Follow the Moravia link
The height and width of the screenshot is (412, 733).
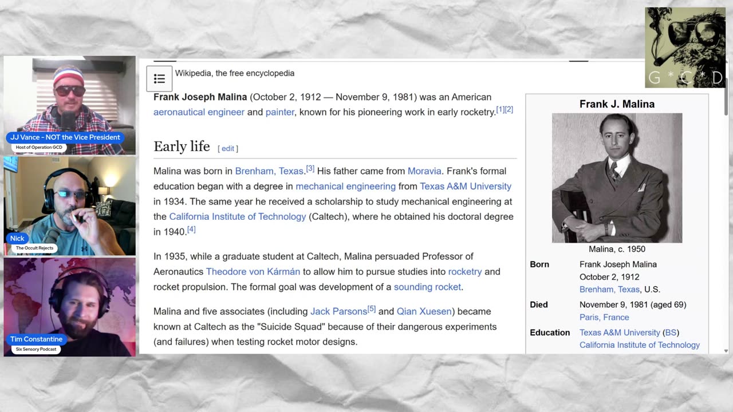[x=424, y=171]
